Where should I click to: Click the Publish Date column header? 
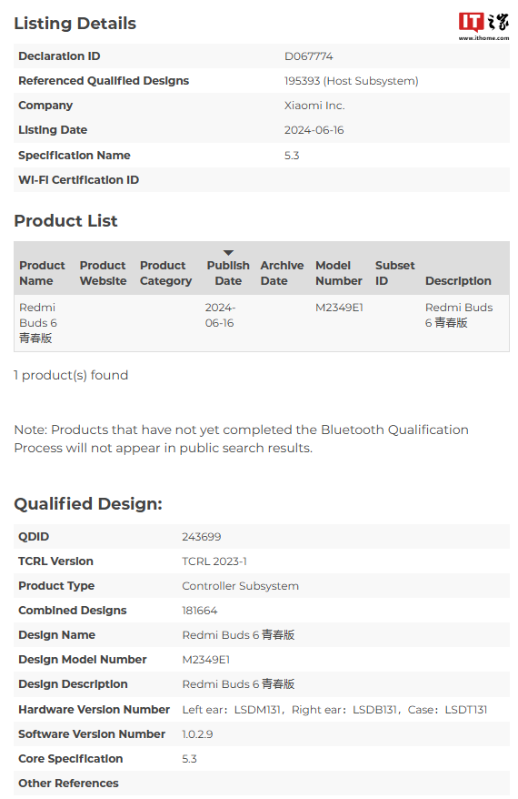point(228,273)
